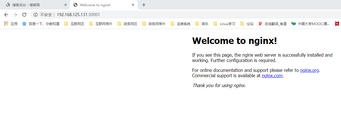341x124 pixels.
Task: Close the Welcome to nginx! tab
Action: (x=133, y=5)
